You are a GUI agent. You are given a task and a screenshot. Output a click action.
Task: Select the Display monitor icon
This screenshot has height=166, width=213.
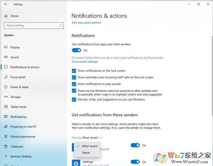(6, 47)
